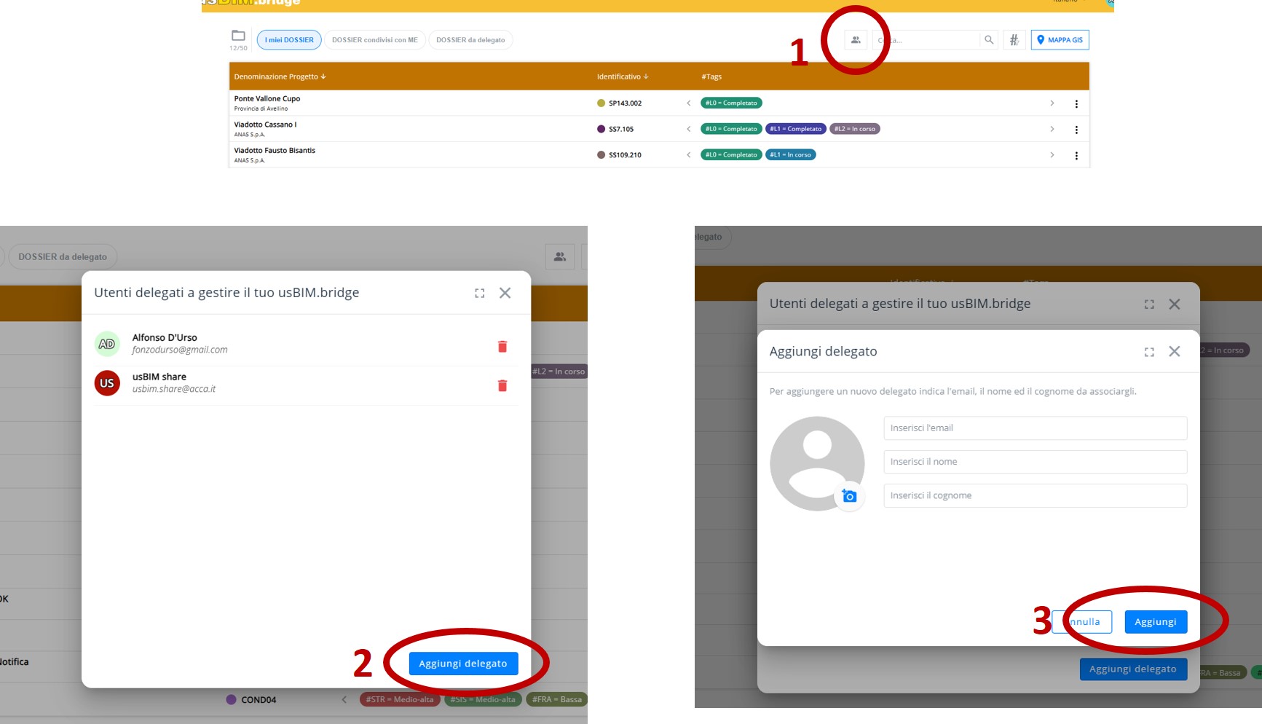Focus the Inserisci il nome field
Screen dimensions: 1262x724
click(x=1035, y=462)
